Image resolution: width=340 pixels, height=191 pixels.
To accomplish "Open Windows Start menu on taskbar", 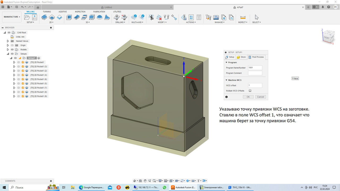I will tap(4, 187).
